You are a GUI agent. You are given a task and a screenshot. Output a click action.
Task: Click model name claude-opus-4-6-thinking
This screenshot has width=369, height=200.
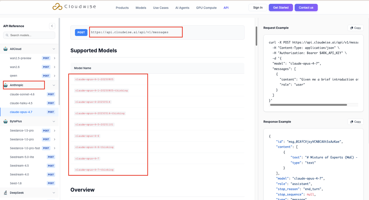pos(94,147)
